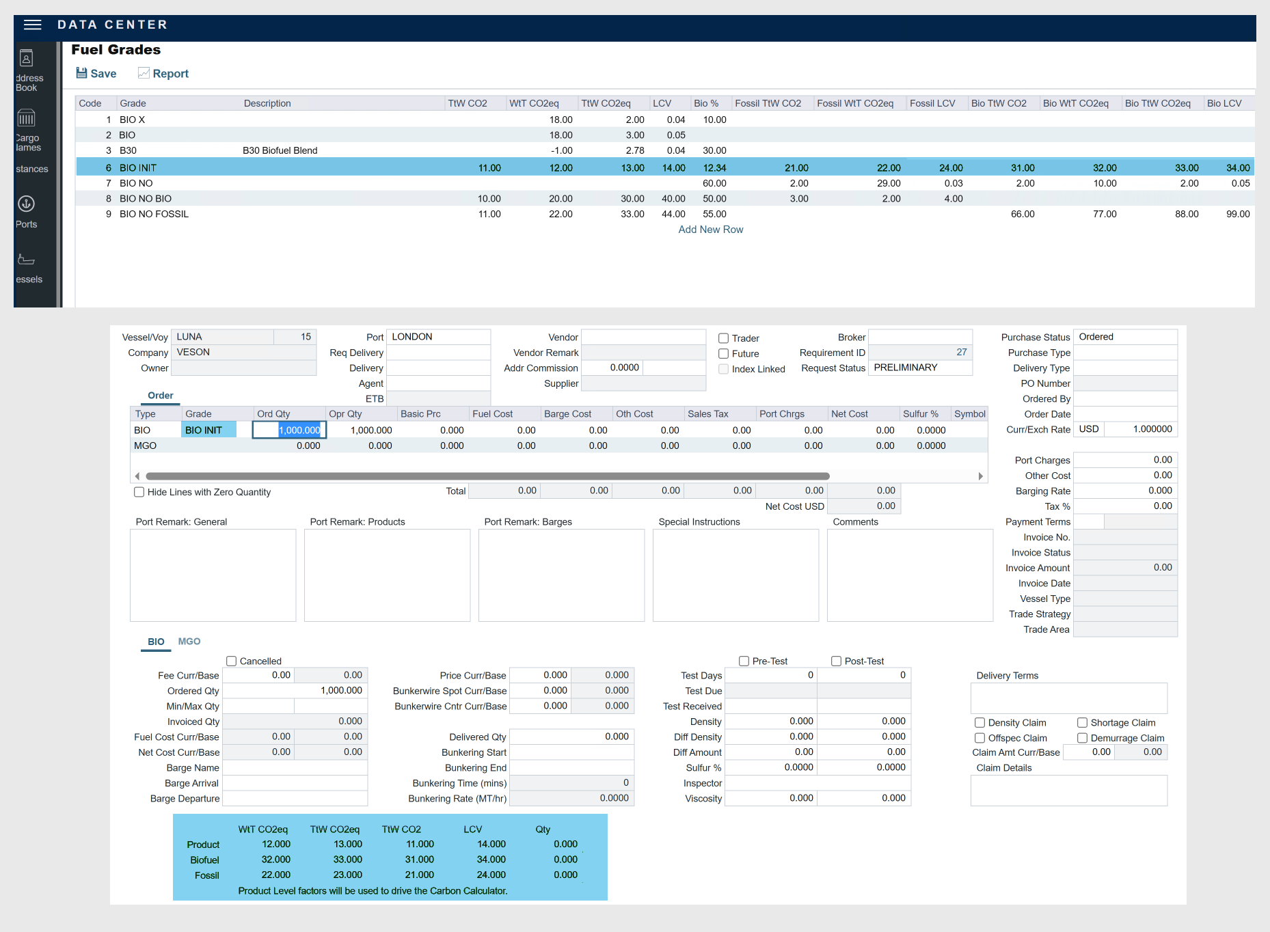Open the Cargo Names sidebar icon
This screenshot has height=932, width=1270.
point(26,118)
